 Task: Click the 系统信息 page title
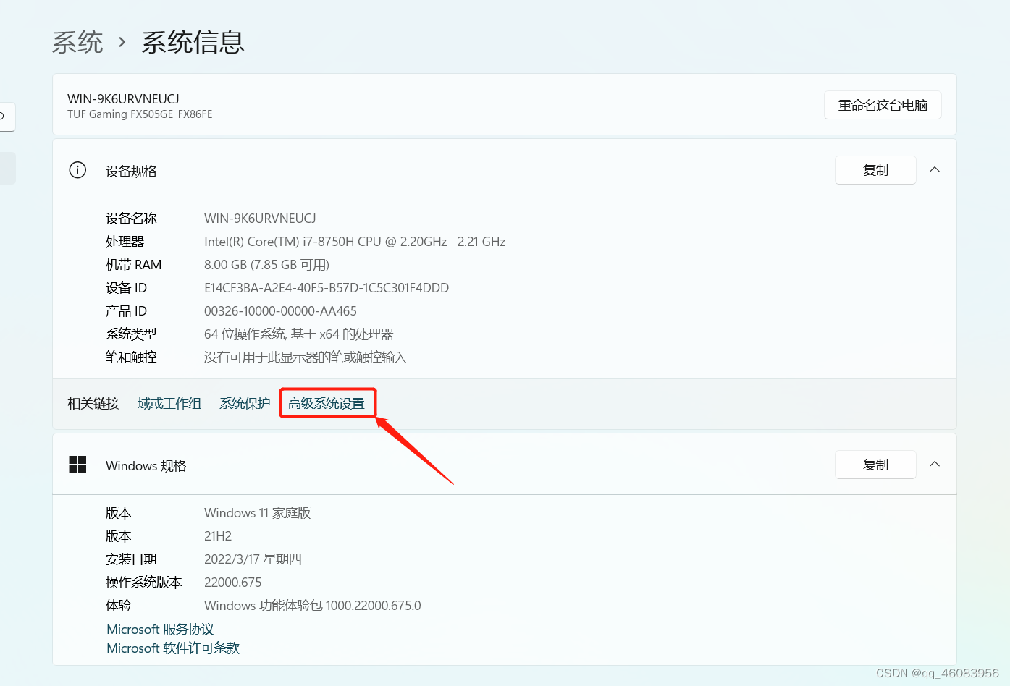[193, 43]
